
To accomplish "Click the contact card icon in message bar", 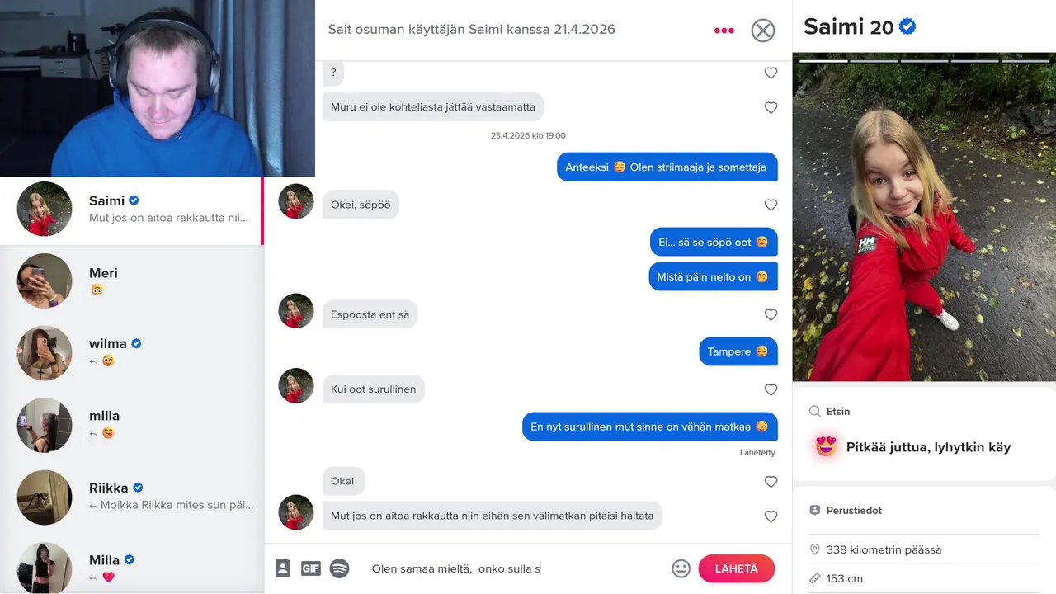I will pyautogui.click(x=283, y=568).
